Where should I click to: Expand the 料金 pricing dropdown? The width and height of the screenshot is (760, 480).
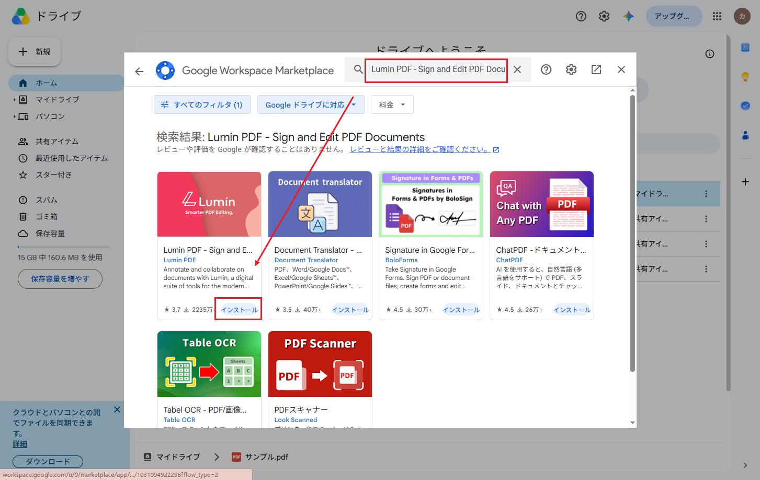(392, 104)
